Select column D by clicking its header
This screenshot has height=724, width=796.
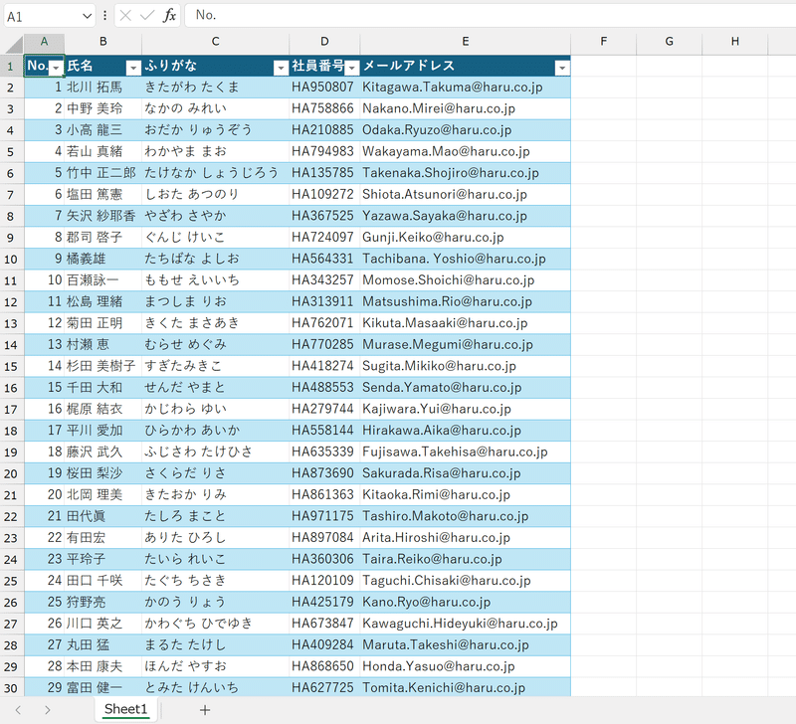[324, 42]
